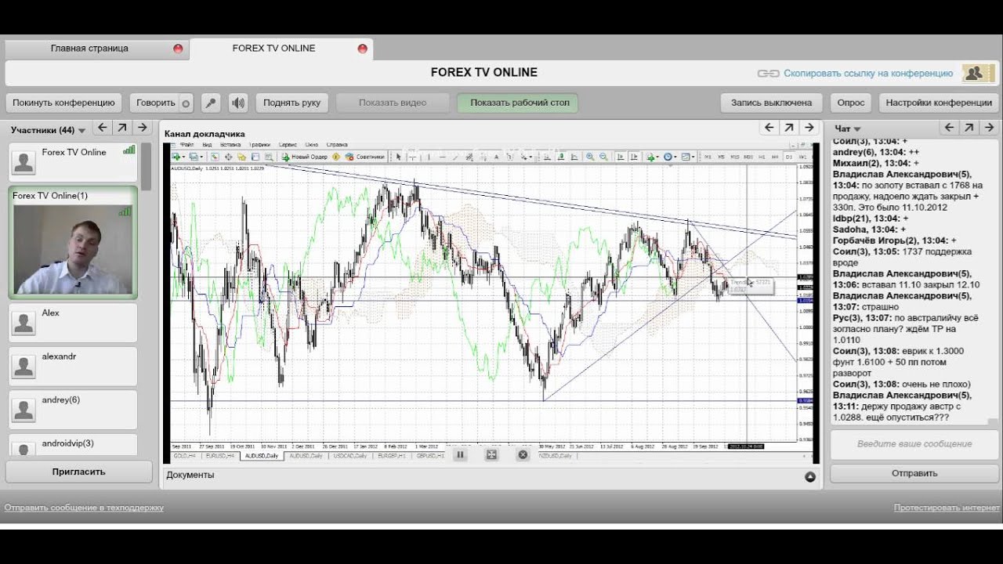This screenshot has height=564, width=1003.
Task: Close the shared desktop overlay controls
Action: pyautogui.click(x=523, y=454)
